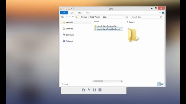Take a screenshot with the camera icon
The height and width of the screenshot is (104, 186).
click(83, 90)
